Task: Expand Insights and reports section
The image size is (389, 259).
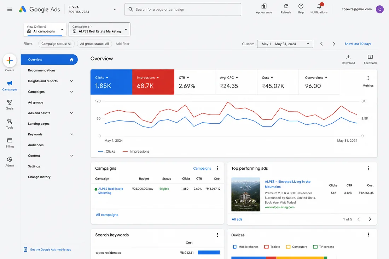Action: tap(71, 81)
